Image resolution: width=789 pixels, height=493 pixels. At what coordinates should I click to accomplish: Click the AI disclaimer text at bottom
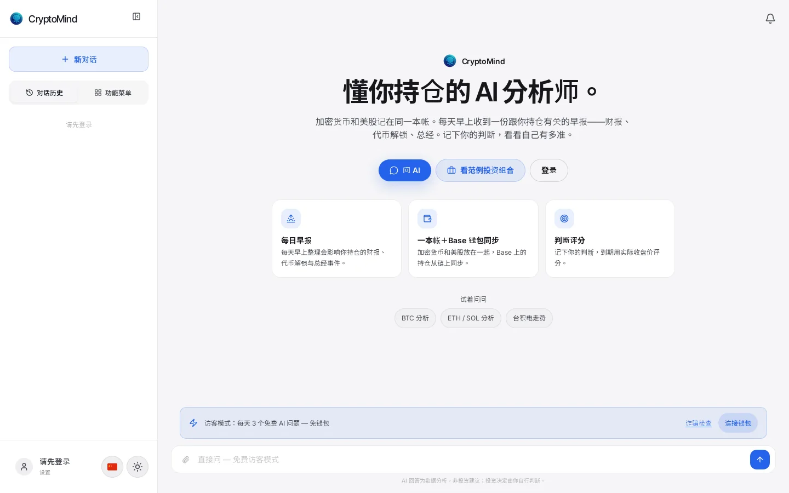tap(473, 480)
